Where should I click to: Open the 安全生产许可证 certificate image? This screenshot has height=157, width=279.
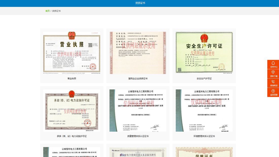click(x=204, y=53)
